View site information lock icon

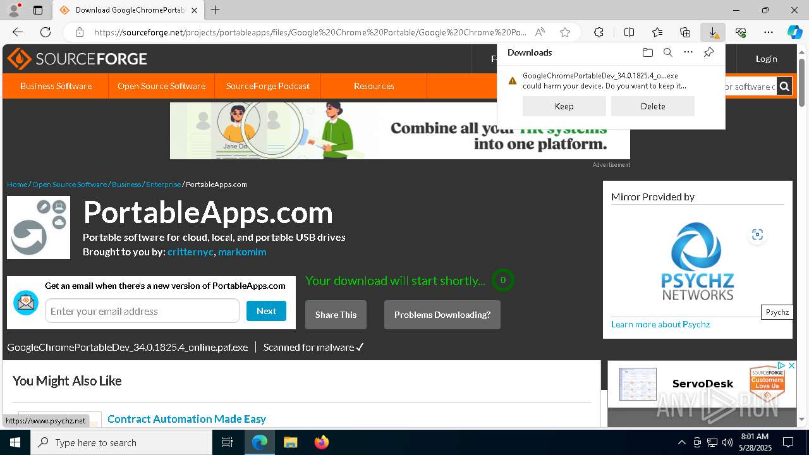[80, 32]
